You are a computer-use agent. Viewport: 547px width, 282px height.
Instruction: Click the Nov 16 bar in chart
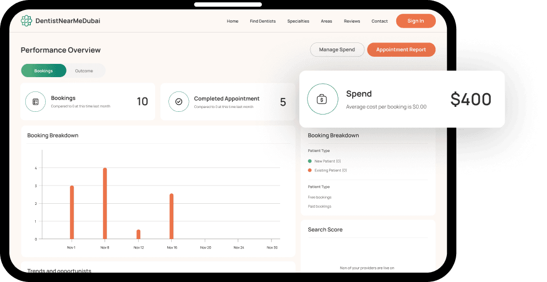point(171,216)
